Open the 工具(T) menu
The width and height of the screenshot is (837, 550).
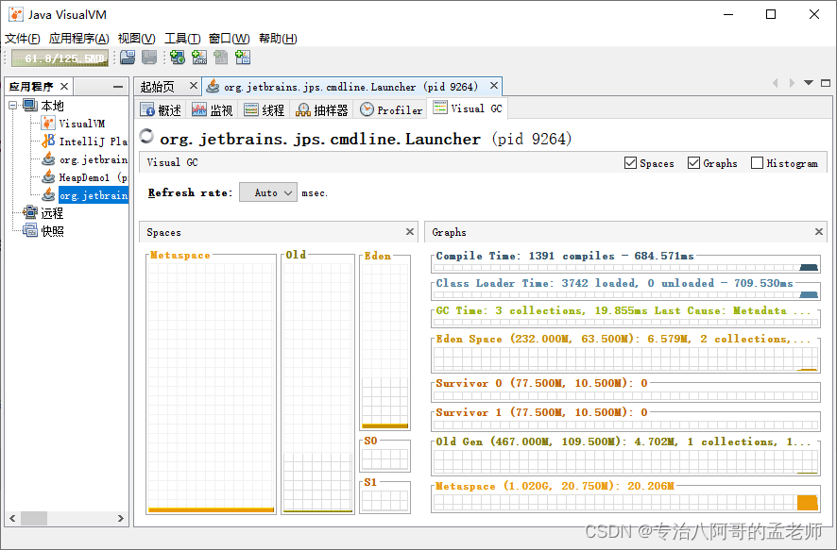click(182, 39)
